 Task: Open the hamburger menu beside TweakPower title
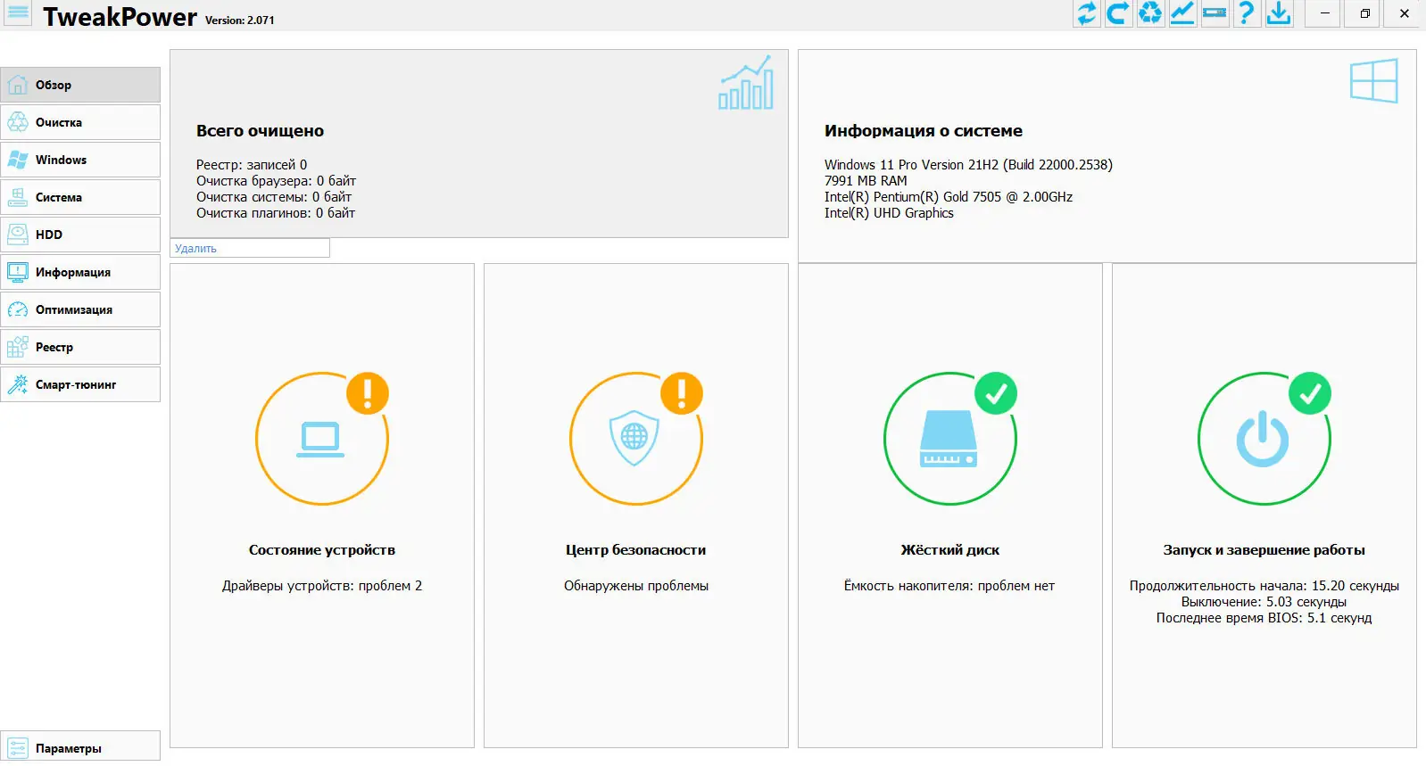click(18, 13)
